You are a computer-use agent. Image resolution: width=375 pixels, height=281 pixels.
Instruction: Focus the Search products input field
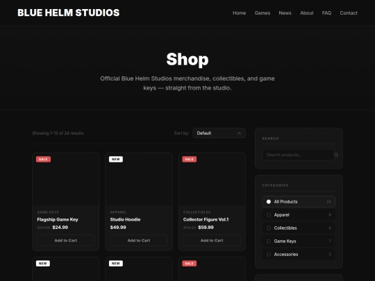pos(299,155)
